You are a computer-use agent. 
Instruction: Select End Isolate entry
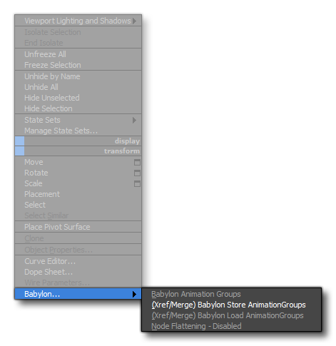(78, 43)
